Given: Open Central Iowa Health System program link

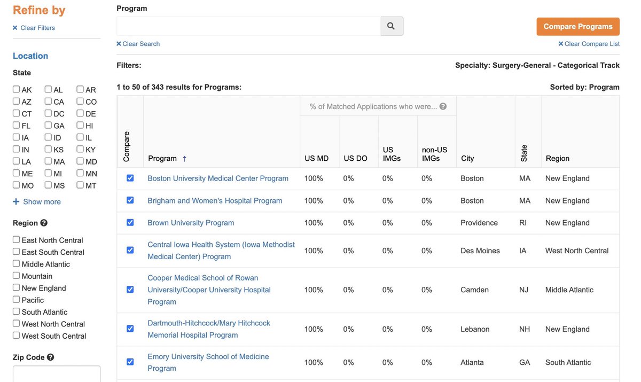Looking at the screenshot, I should pos(221,251).
